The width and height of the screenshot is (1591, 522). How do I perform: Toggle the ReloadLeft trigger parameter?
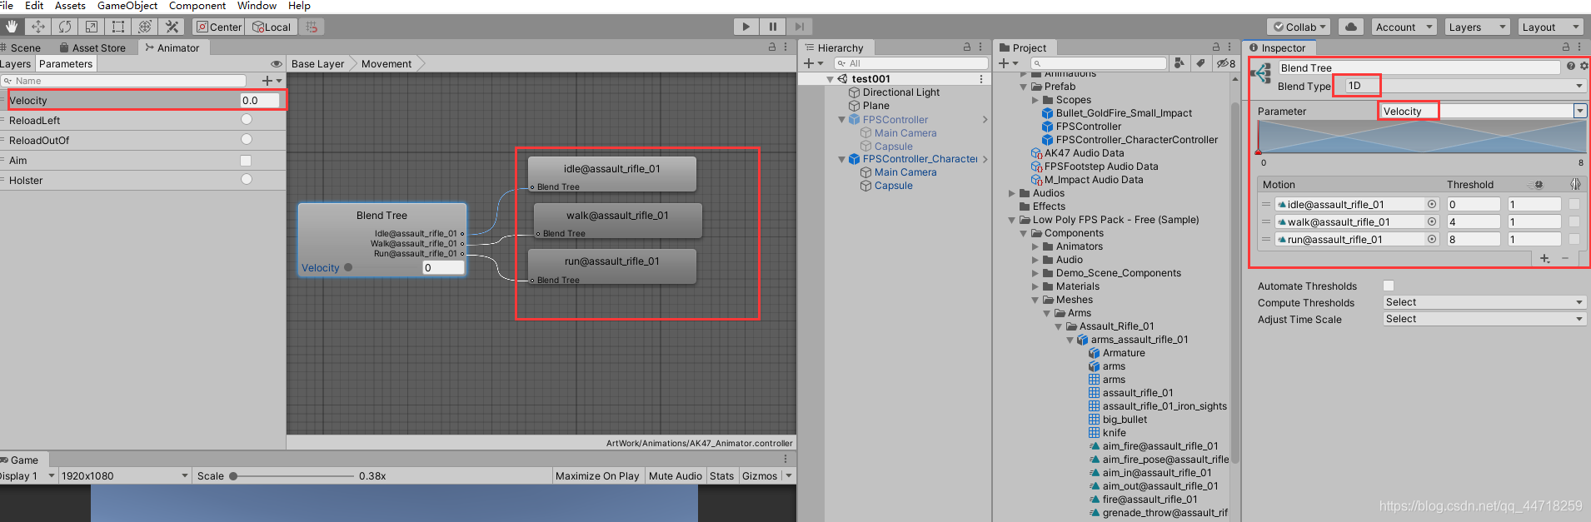247,120
